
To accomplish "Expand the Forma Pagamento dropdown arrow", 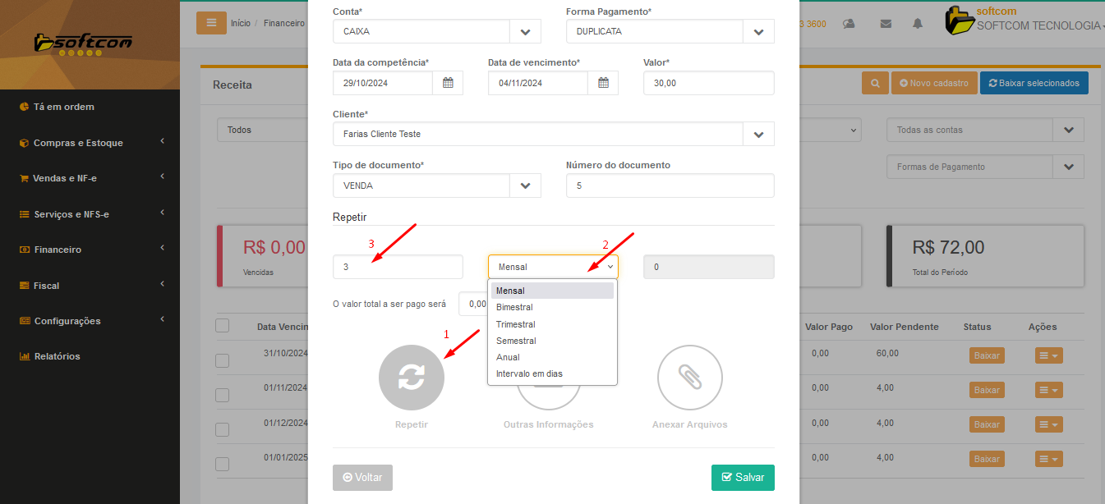I will click(x=758, y=31).
